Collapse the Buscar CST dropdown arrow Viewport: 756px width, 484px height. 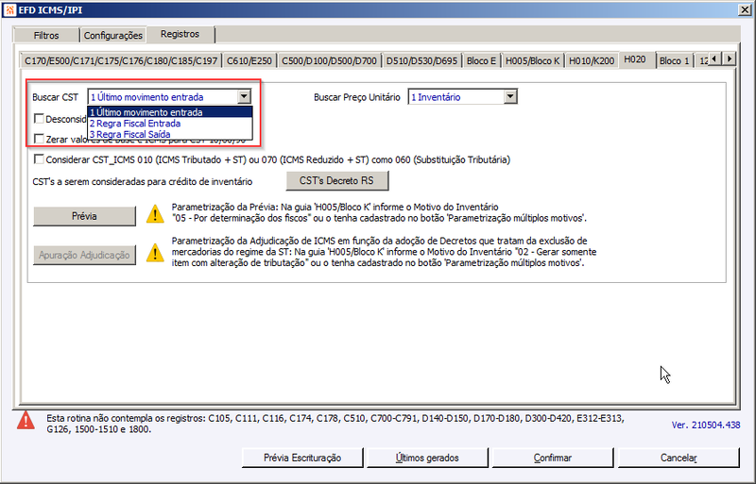pos(244,97)
